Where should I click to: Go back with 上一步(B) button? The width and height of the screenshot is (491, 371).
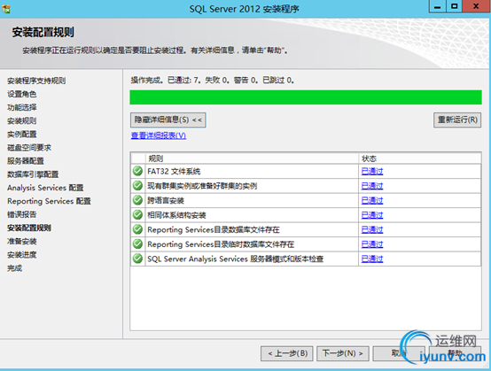pyautogui.click(x=287, y=353)
